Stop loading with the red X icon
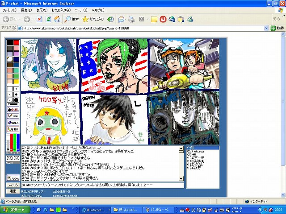This screenshot has height=214, width=286. click(x=39, y=19)
